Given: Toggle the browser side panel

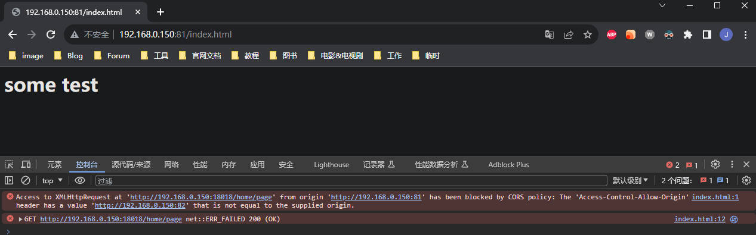Looking at the screenshot, I should point(707,35).
